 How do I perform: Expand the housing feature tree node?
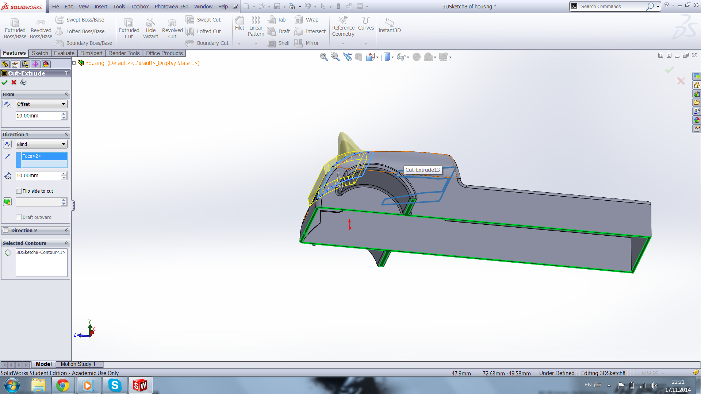[74, 63]
